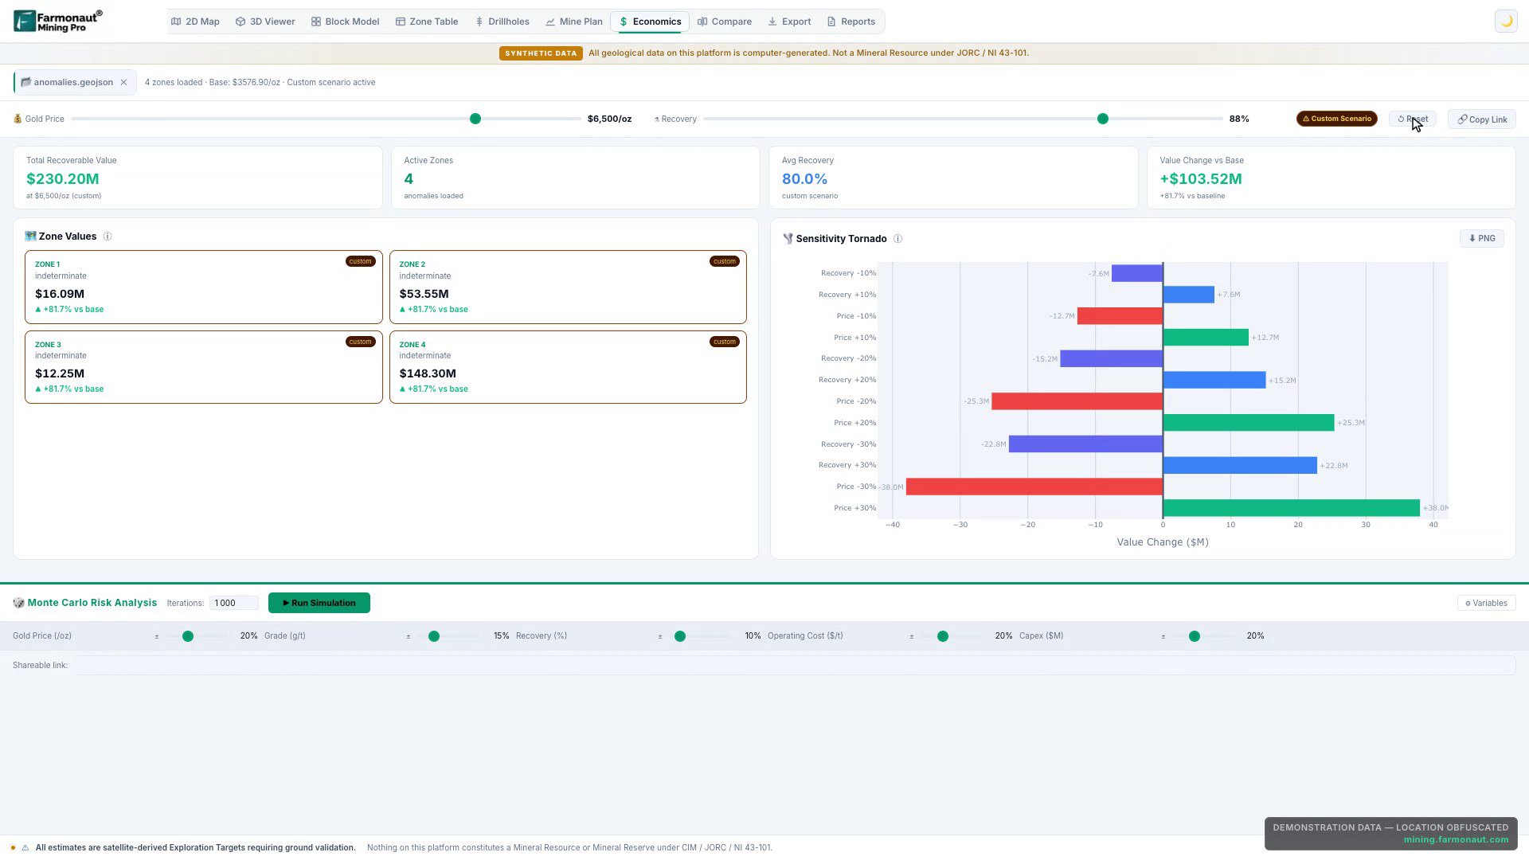
Task: Click the green Price +30% bar
Action: 1291,508
